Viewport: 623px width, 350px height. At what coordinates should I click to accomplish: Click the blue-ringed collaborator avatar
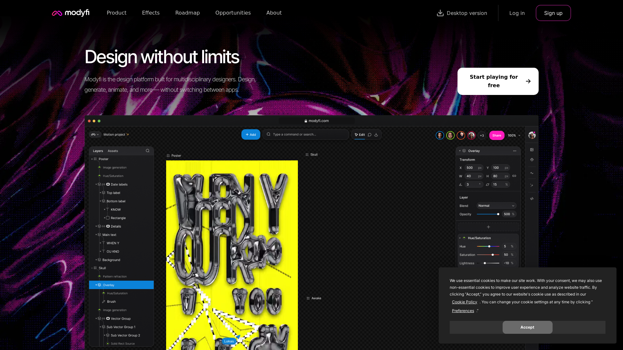pos(440,135)
